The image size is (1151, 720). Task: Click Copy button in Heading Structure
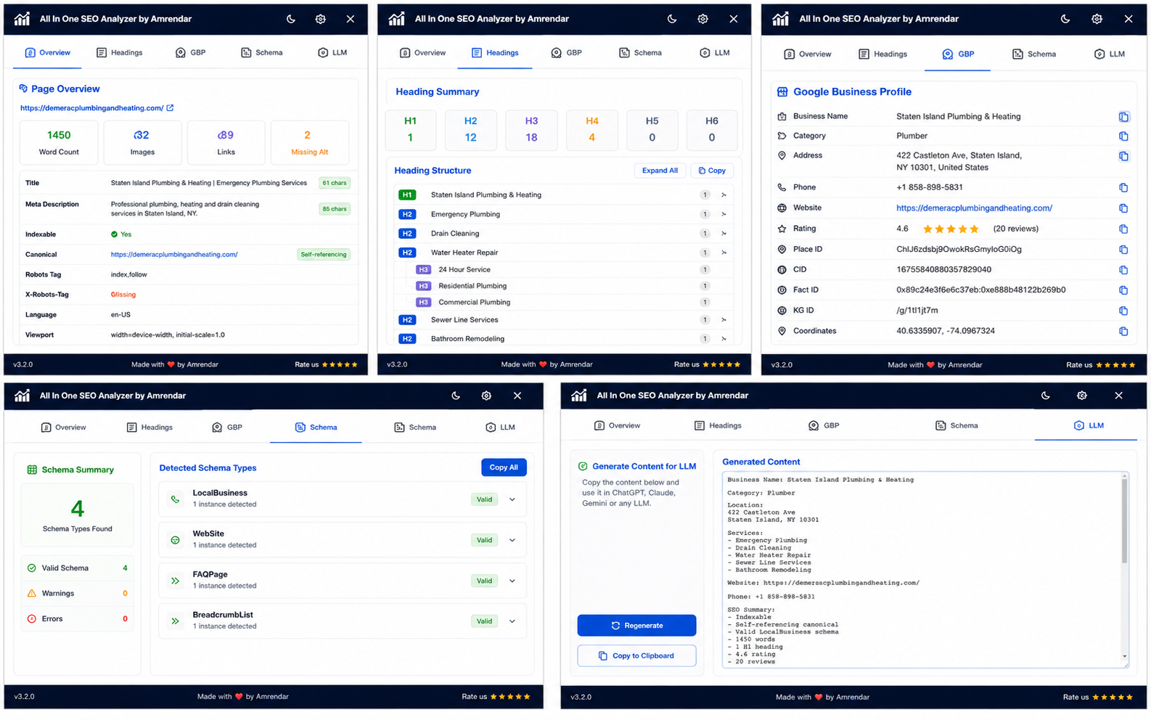click(712, 171)
